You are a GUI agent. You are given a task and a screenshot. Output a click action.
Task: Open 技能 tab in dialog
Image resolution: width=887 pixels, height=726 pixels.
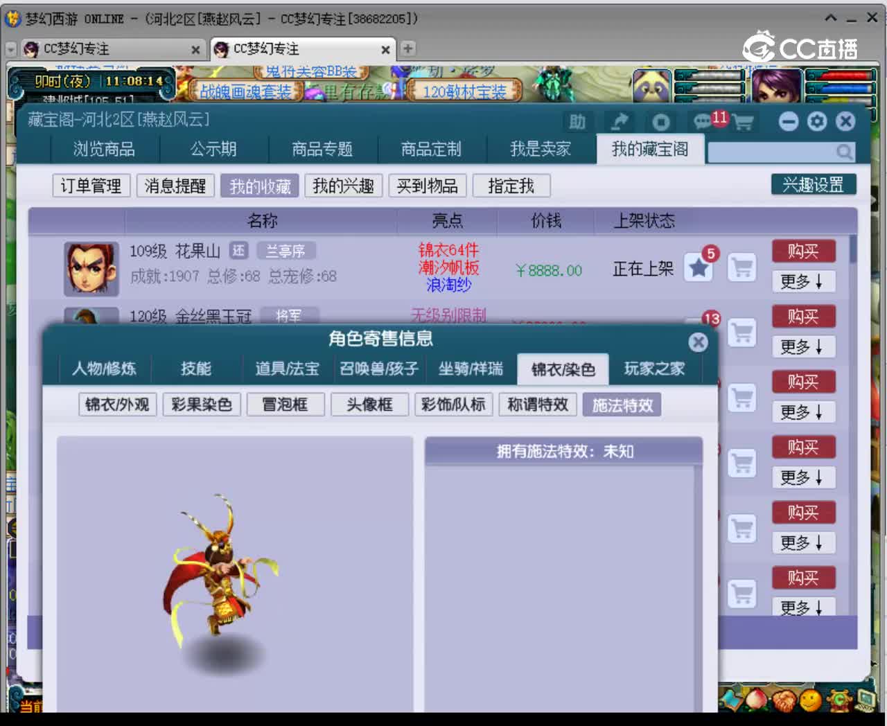click(196, 369)
